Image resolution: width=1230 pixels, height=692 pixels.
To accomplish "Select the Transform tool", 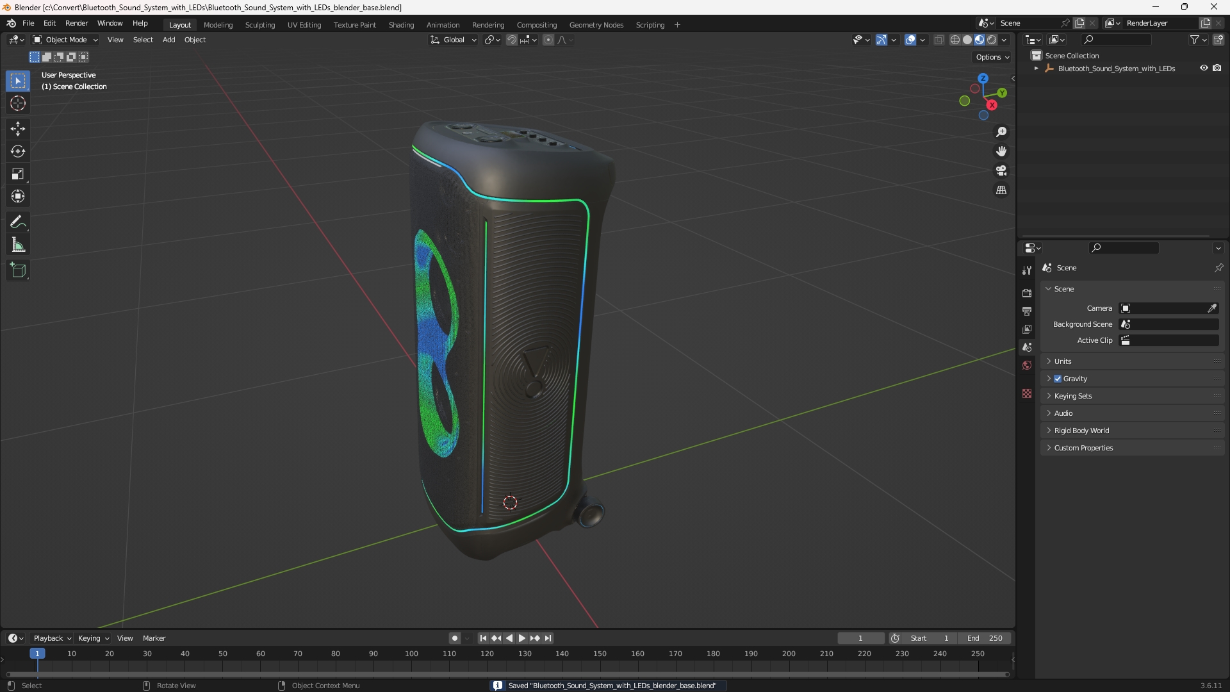I will point(18,196).
